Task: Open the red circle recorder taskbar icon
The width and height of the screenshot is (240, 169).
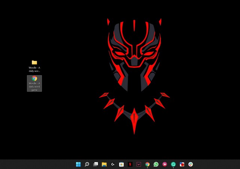Action: pos(182,164)
